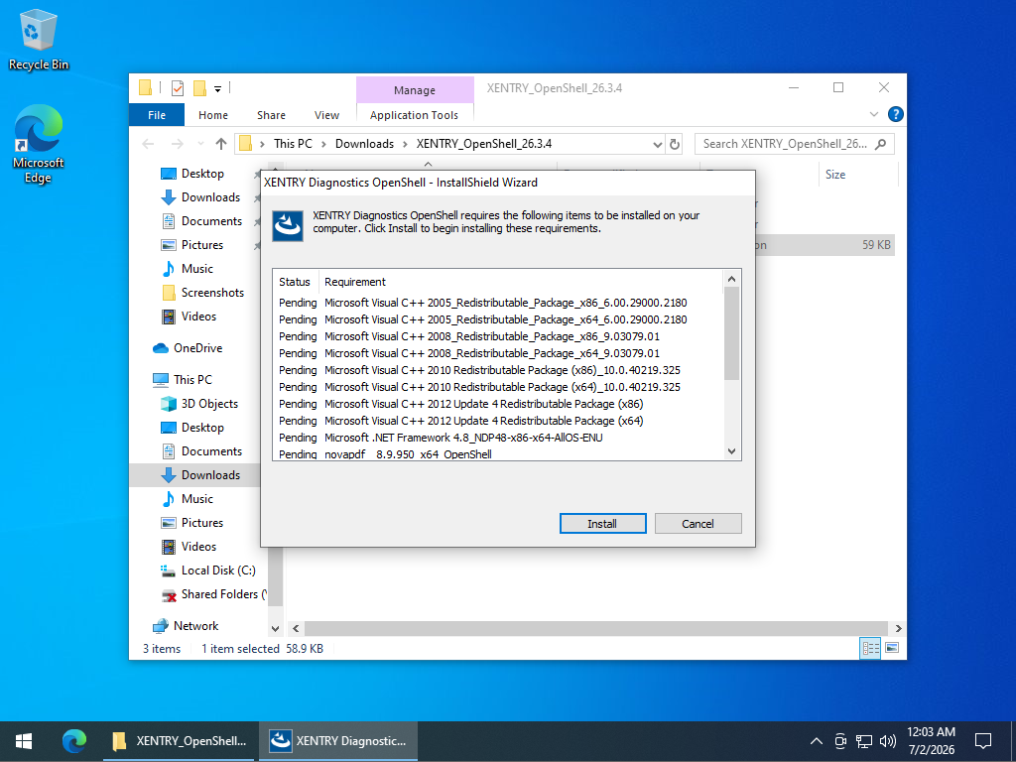
Task: Go up one folder level arrow
Action: 221,144
